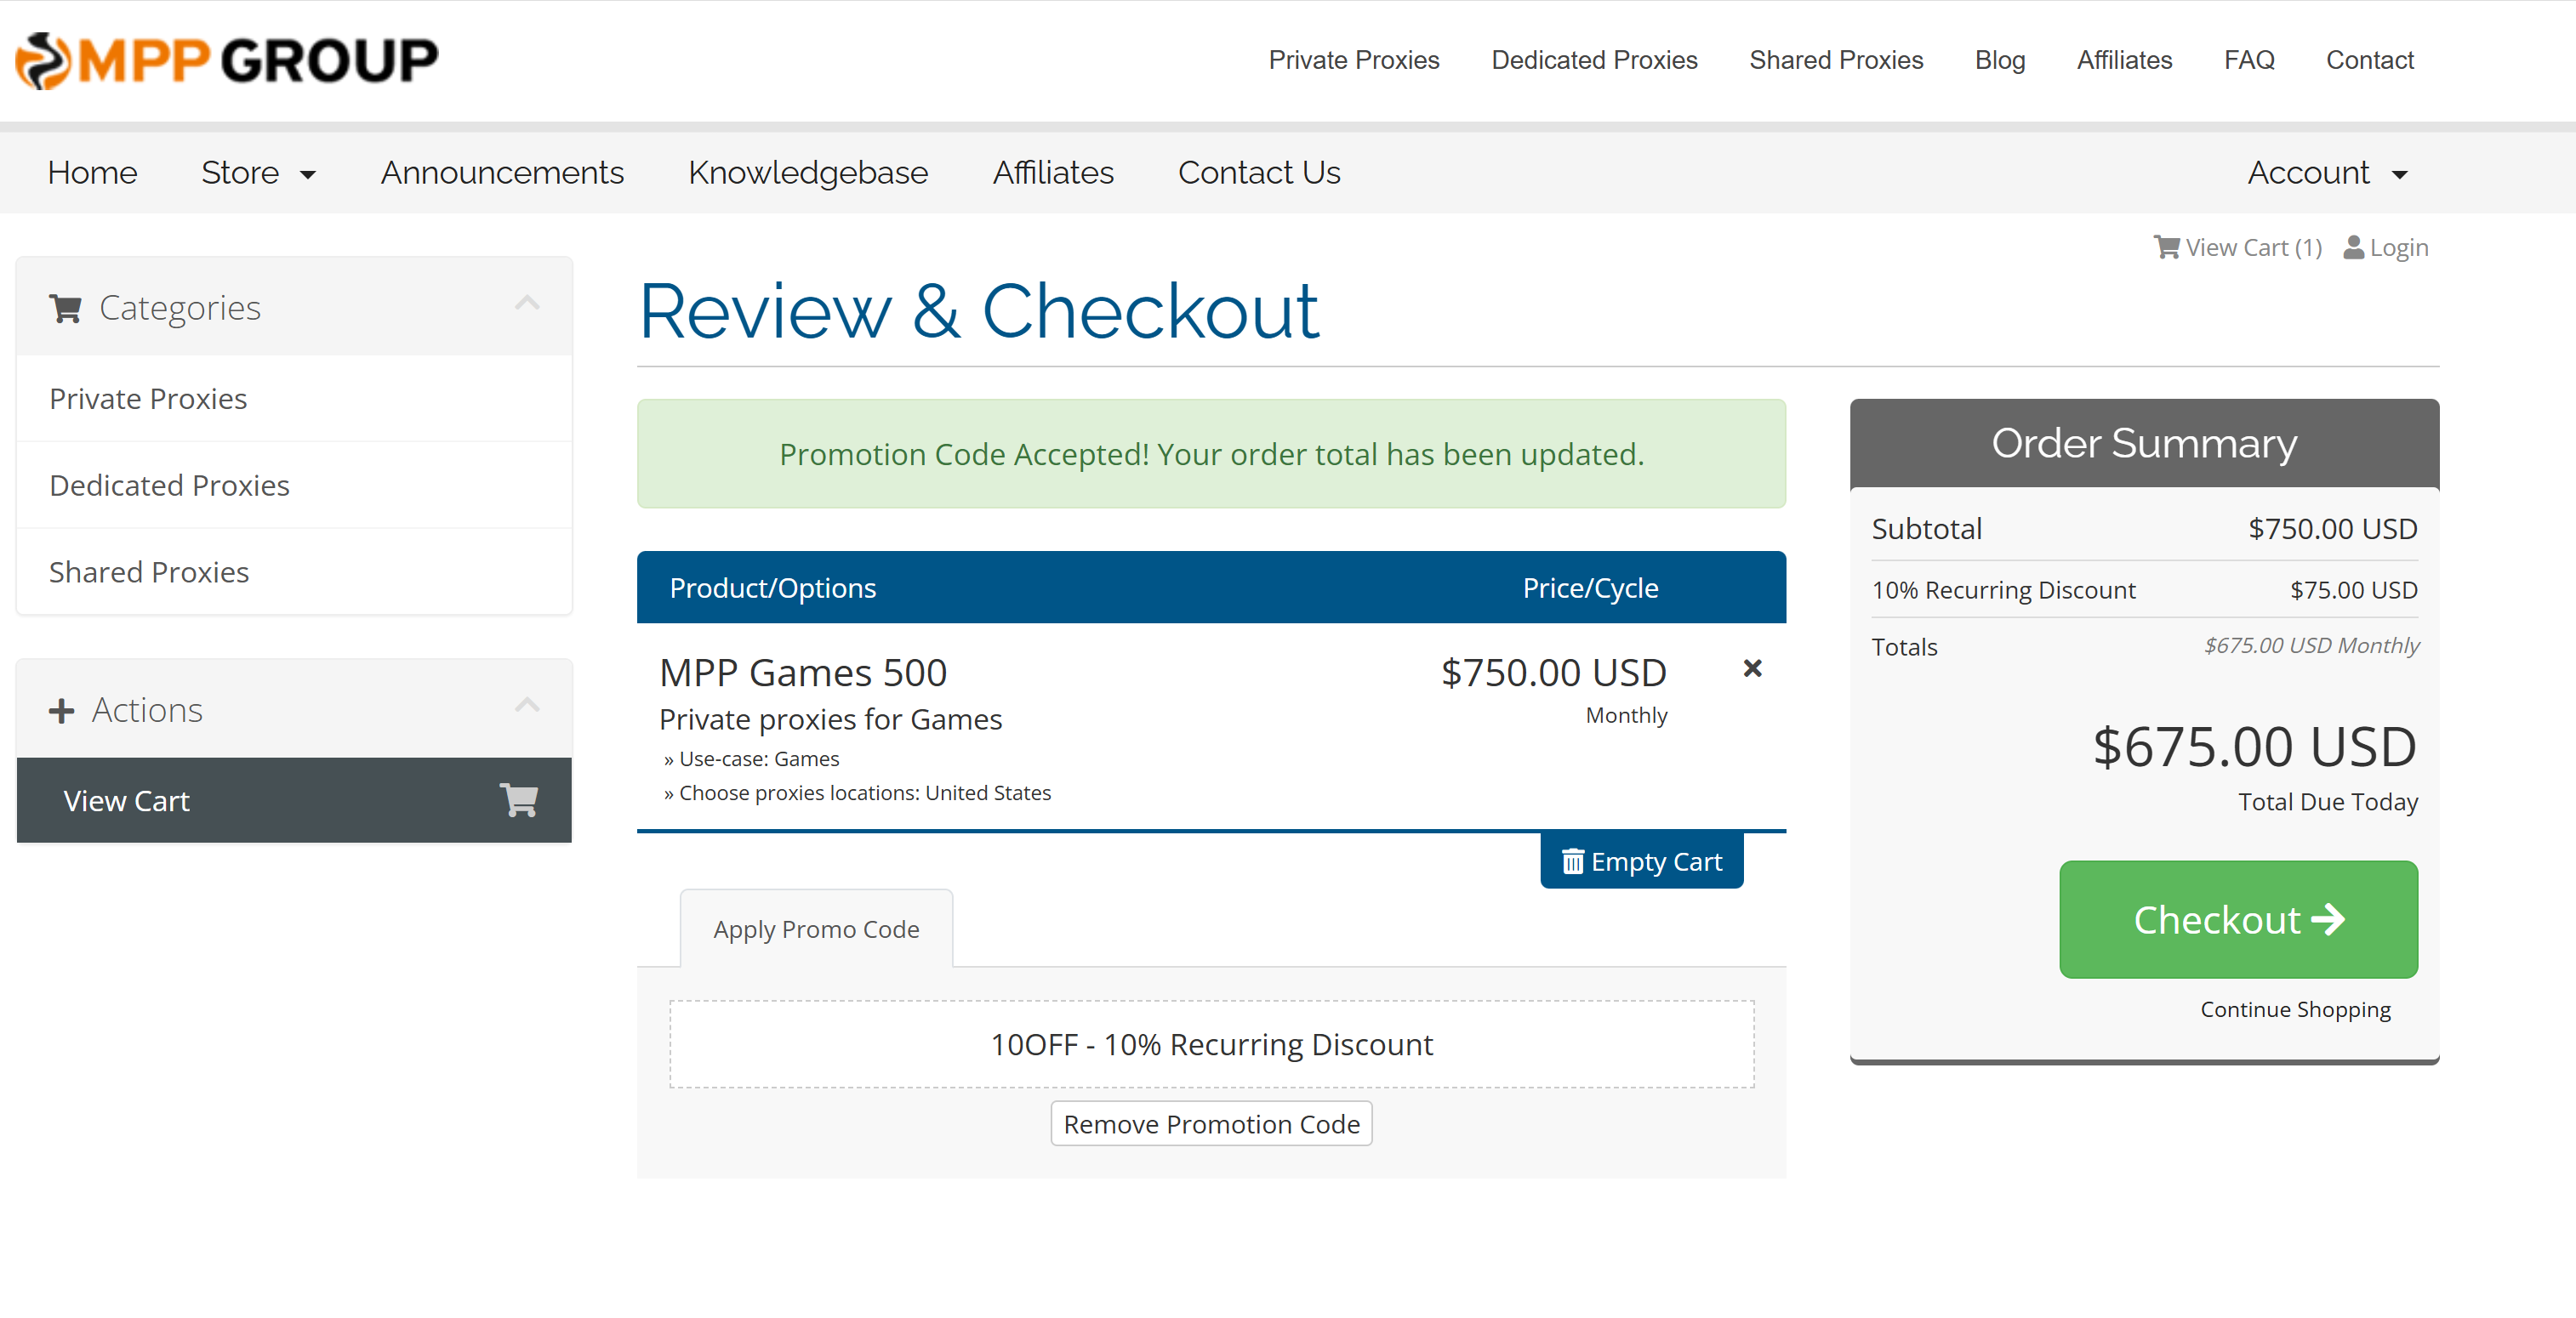Click the $750.00 USD product price
Image resolution: width=2576 pixels, height=1318 pixels.
click(x=1553, y=673)
